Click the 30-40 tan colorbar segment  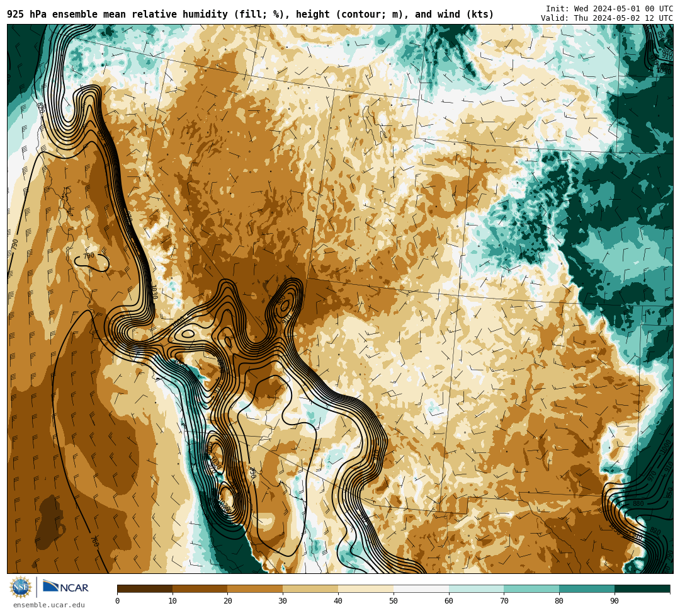coord(310,588)
